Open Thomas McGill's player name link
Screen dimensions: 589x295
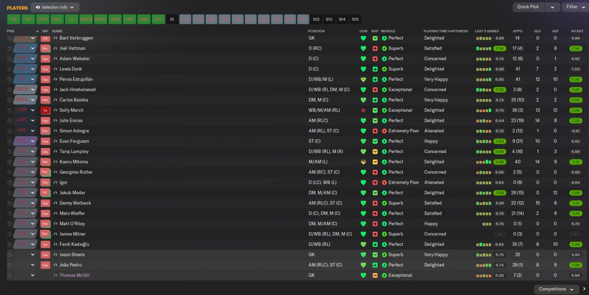pos(75,275)
